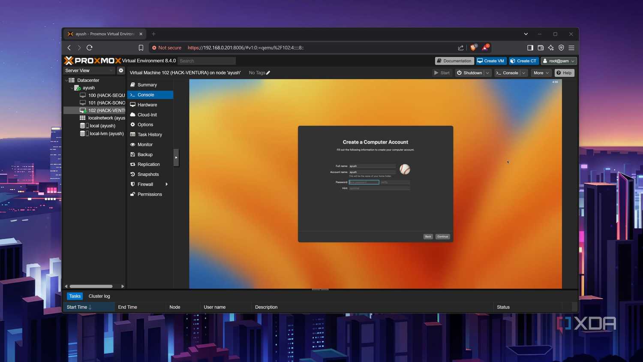Collapse the ayush node in the tree

pyautogui.click(x=72, y=88)
